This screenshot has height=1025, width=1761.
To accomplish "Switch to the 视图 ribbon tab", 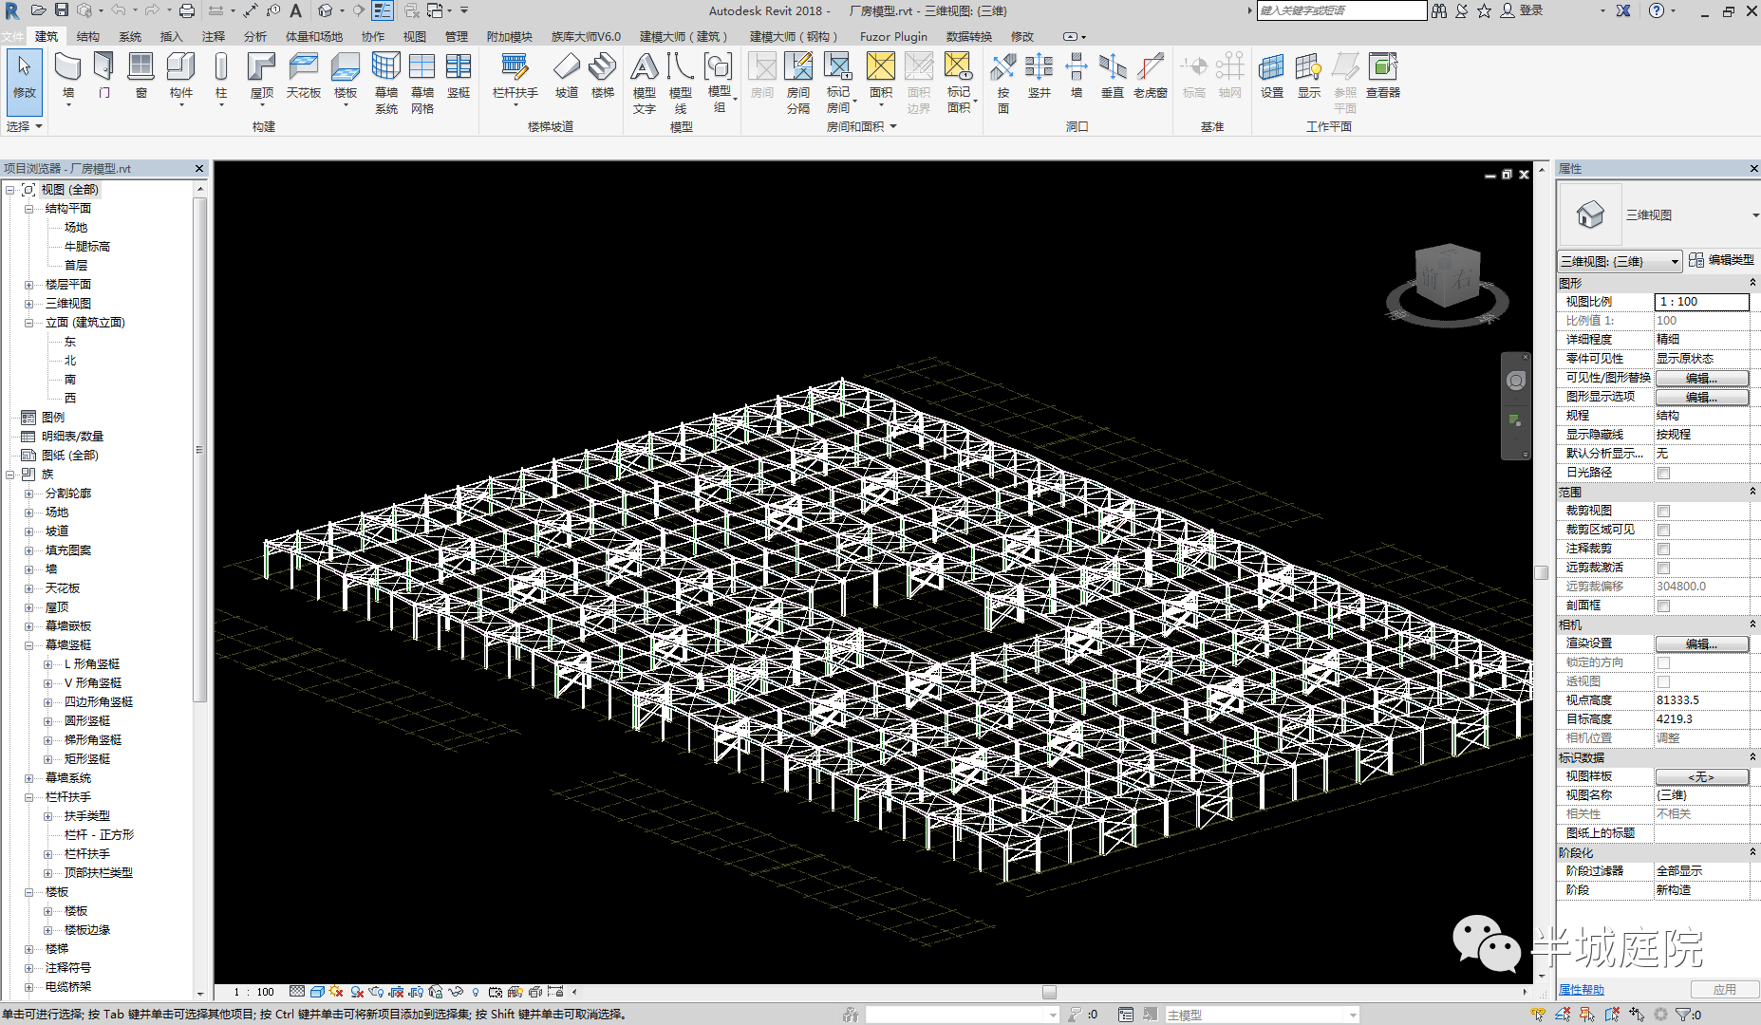I will point(414,36).
